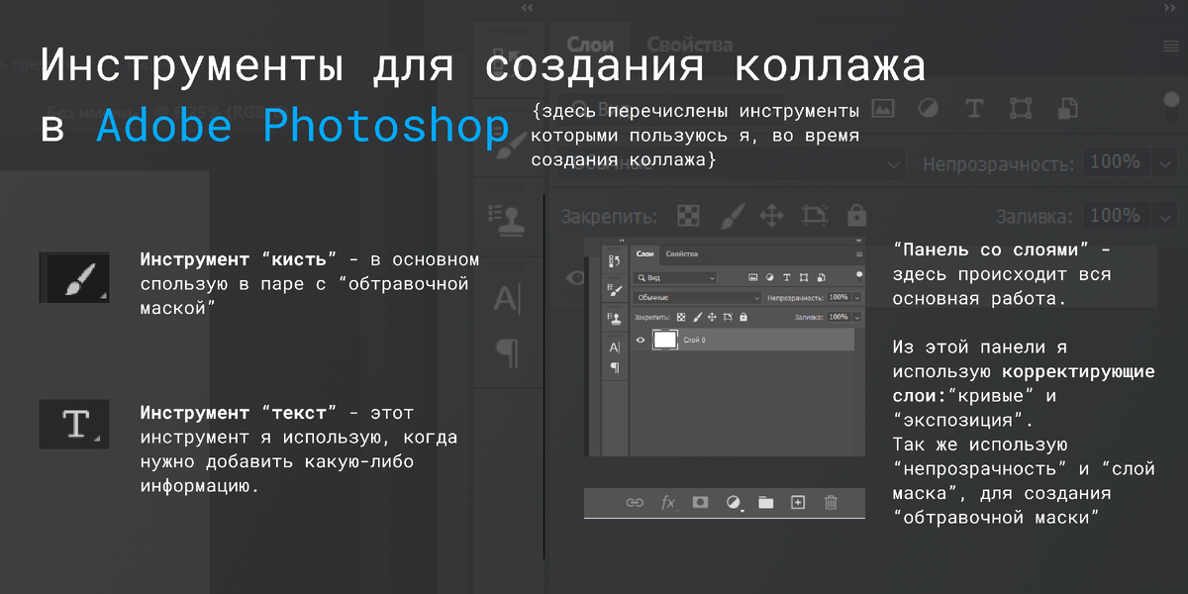Open panel menu in small Layers panel
Image resolution: width=1188 pixels, height=594 pixels.
point(859,254)
